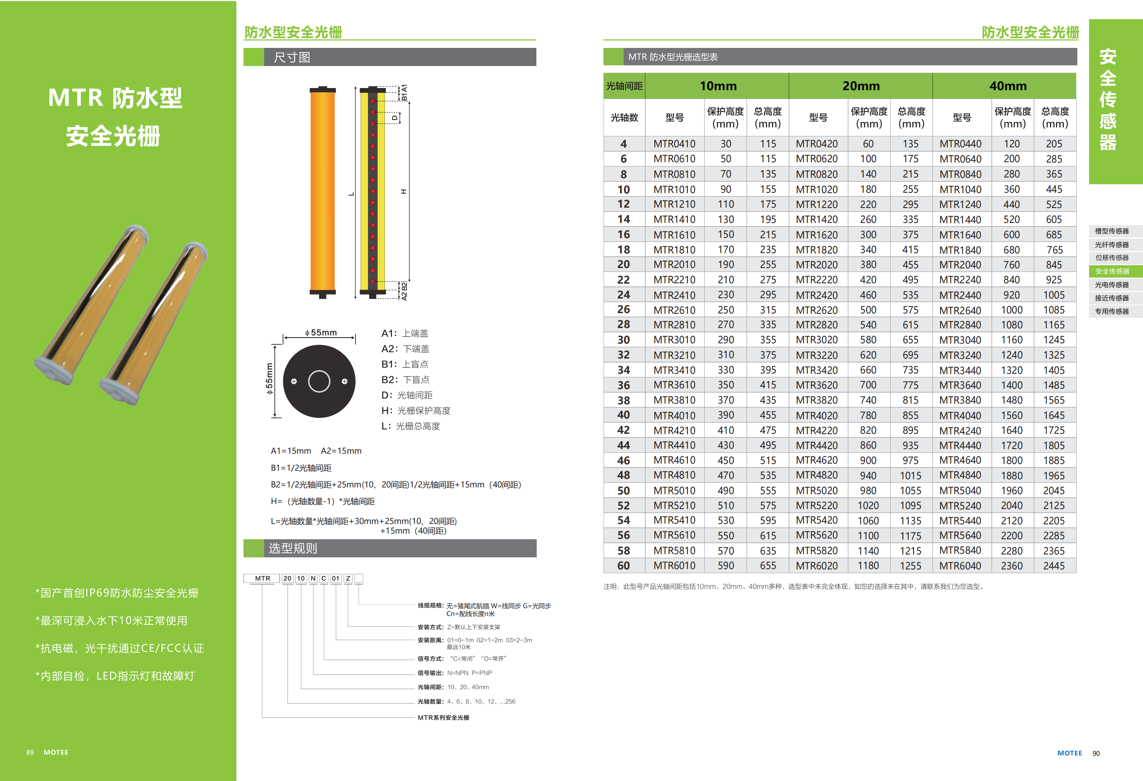Select the 接近传感器 side tab
This screenshot has height=781, width=1143.
(x=1115, y=297)
